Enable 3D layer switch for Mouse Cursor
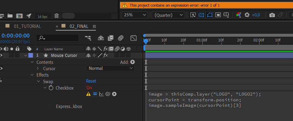The image size is (293, 121). point(128,55)
